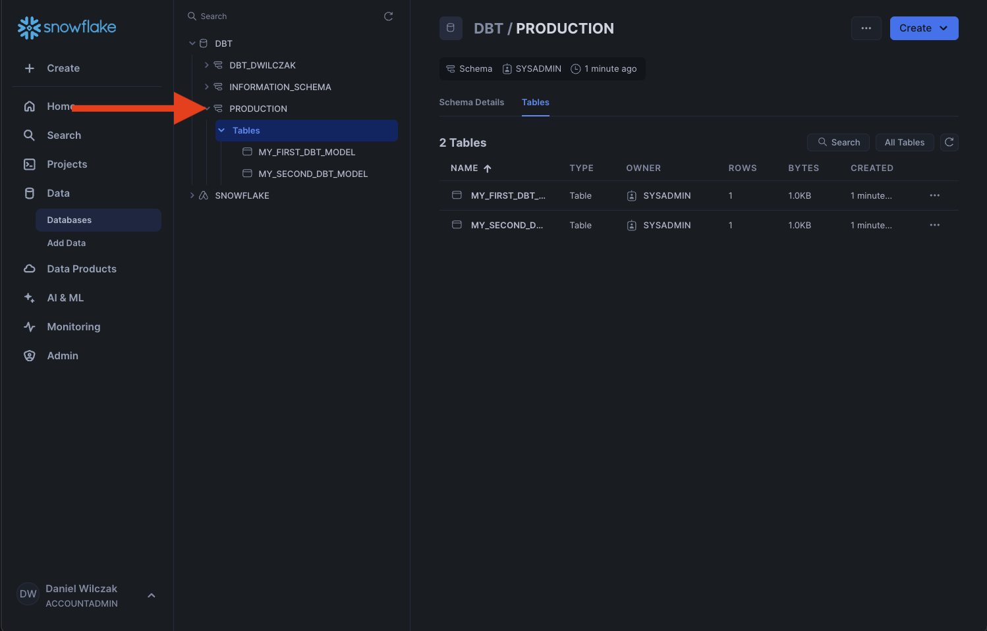Screen dimensions: 987x631
Task: Click the Home house icon
Action: (29, 107)
